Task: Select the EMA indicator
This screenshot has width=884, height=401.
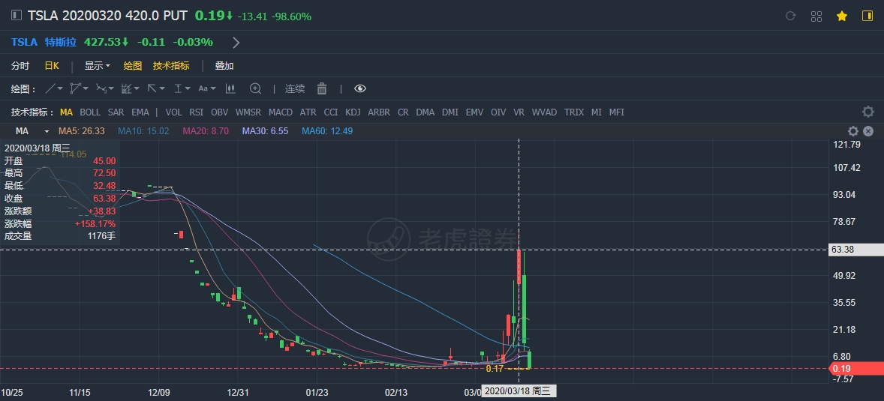Action: [140, 112]
